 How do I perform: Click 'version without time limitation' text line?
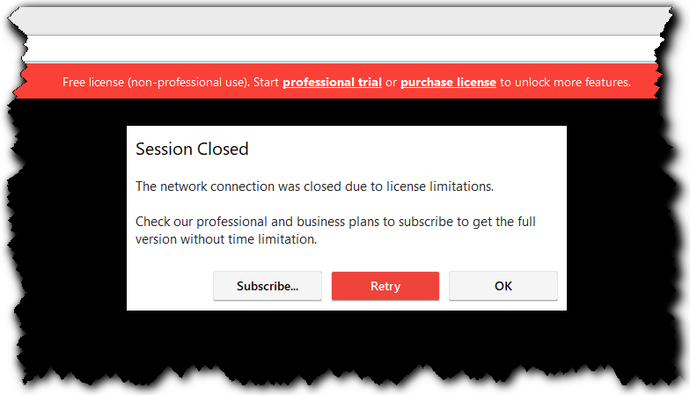click(x=225, y=238)
